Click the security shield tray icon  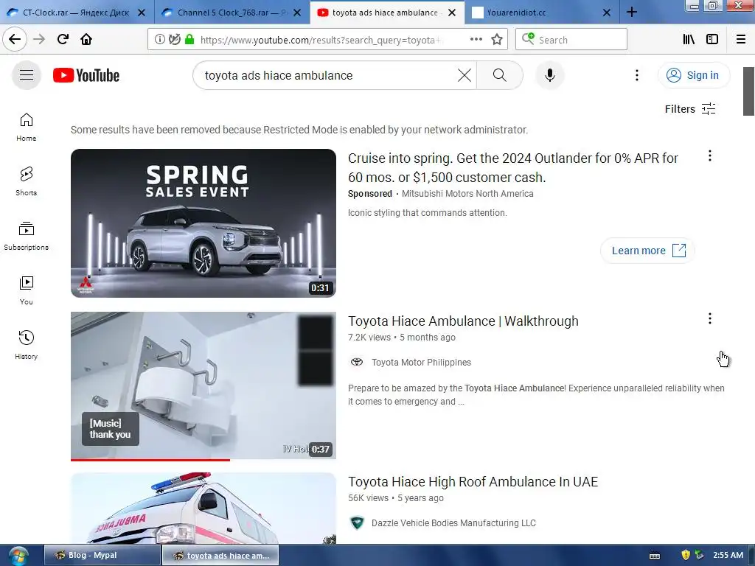point(686,555)
